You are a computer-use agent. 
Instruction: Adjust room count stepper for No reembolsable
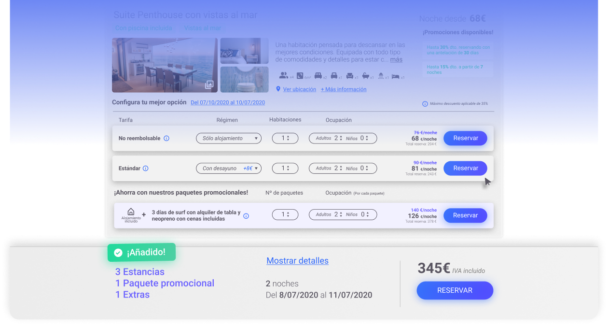coord(288,139)
